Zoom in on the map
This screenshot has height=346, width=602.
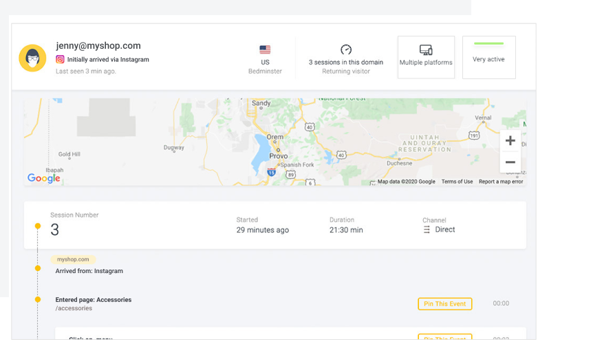[x=510, y=140]
